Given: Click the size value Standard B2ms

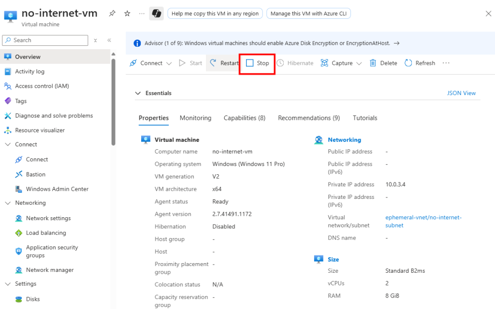Looking at the screenshot, I should [405, 271].
